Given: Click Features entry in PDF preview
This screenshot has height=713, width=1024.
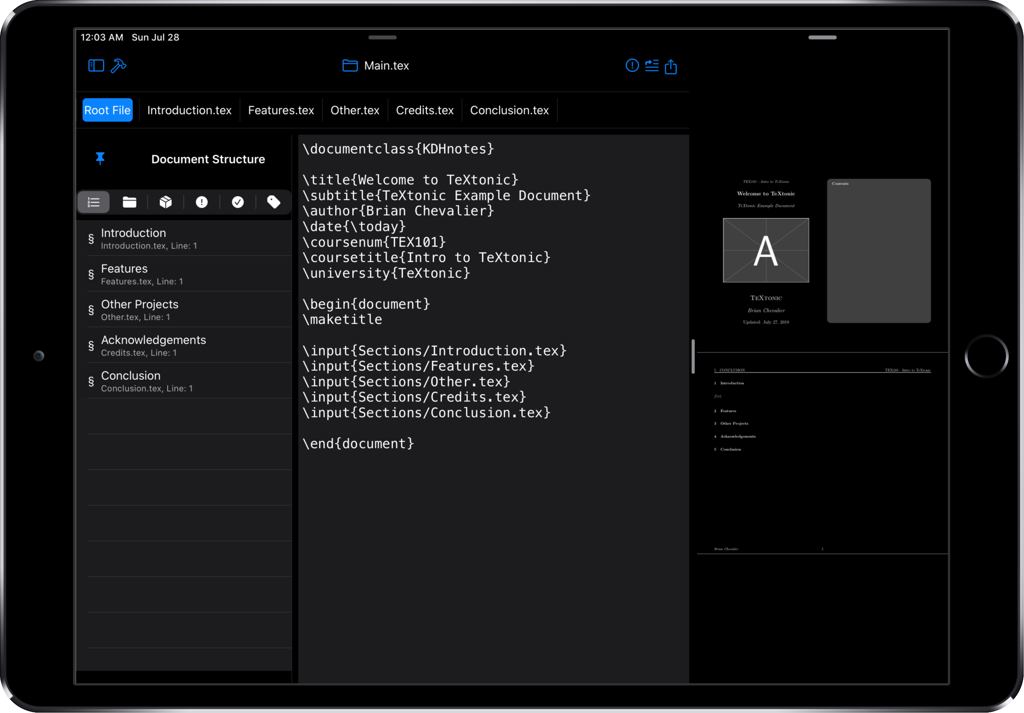Looking at the screenshot, I should [x=728, y=411].
